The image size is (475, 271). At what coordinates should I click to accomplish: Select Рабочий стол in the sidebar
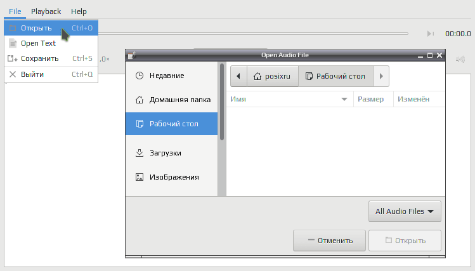pos(171,124)
